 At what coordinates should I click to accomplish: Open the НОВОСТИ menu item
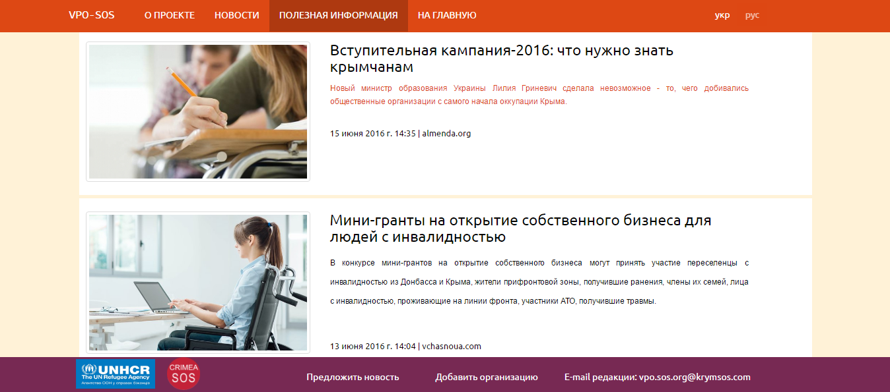[237, 15]
